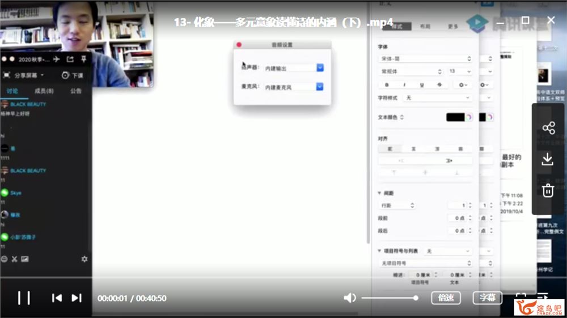The image size is (567, 318).
Task: Click the download icon in the player sidebar
Action: click(x=548, y=159)
